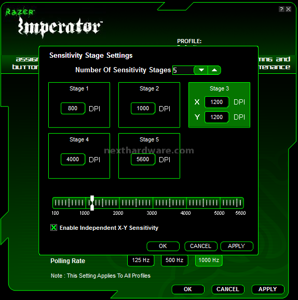298x300 pixels.
Task: Click OK in the main Imperator window
Action: tap(188, 289)
